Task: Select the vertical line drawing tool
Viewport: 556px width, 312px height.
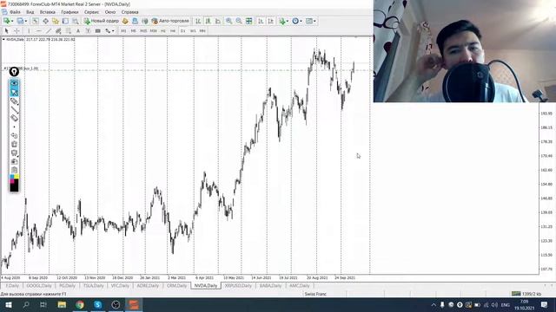Action: tap(29, 31)
